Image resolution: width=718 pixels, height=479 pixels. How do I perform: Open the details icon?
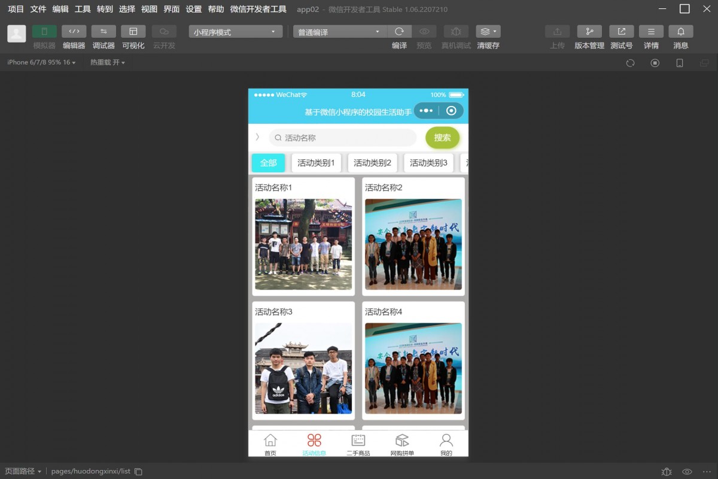(651, 32)
